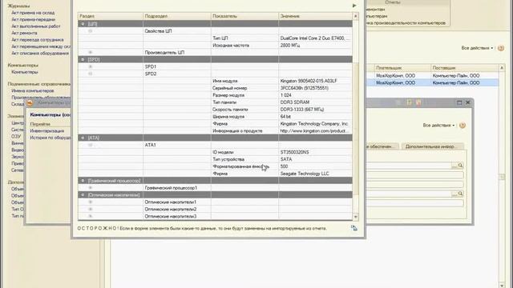Open Имена компьютеров reference
The image size is (513, 288).
(x=33, y=90)
